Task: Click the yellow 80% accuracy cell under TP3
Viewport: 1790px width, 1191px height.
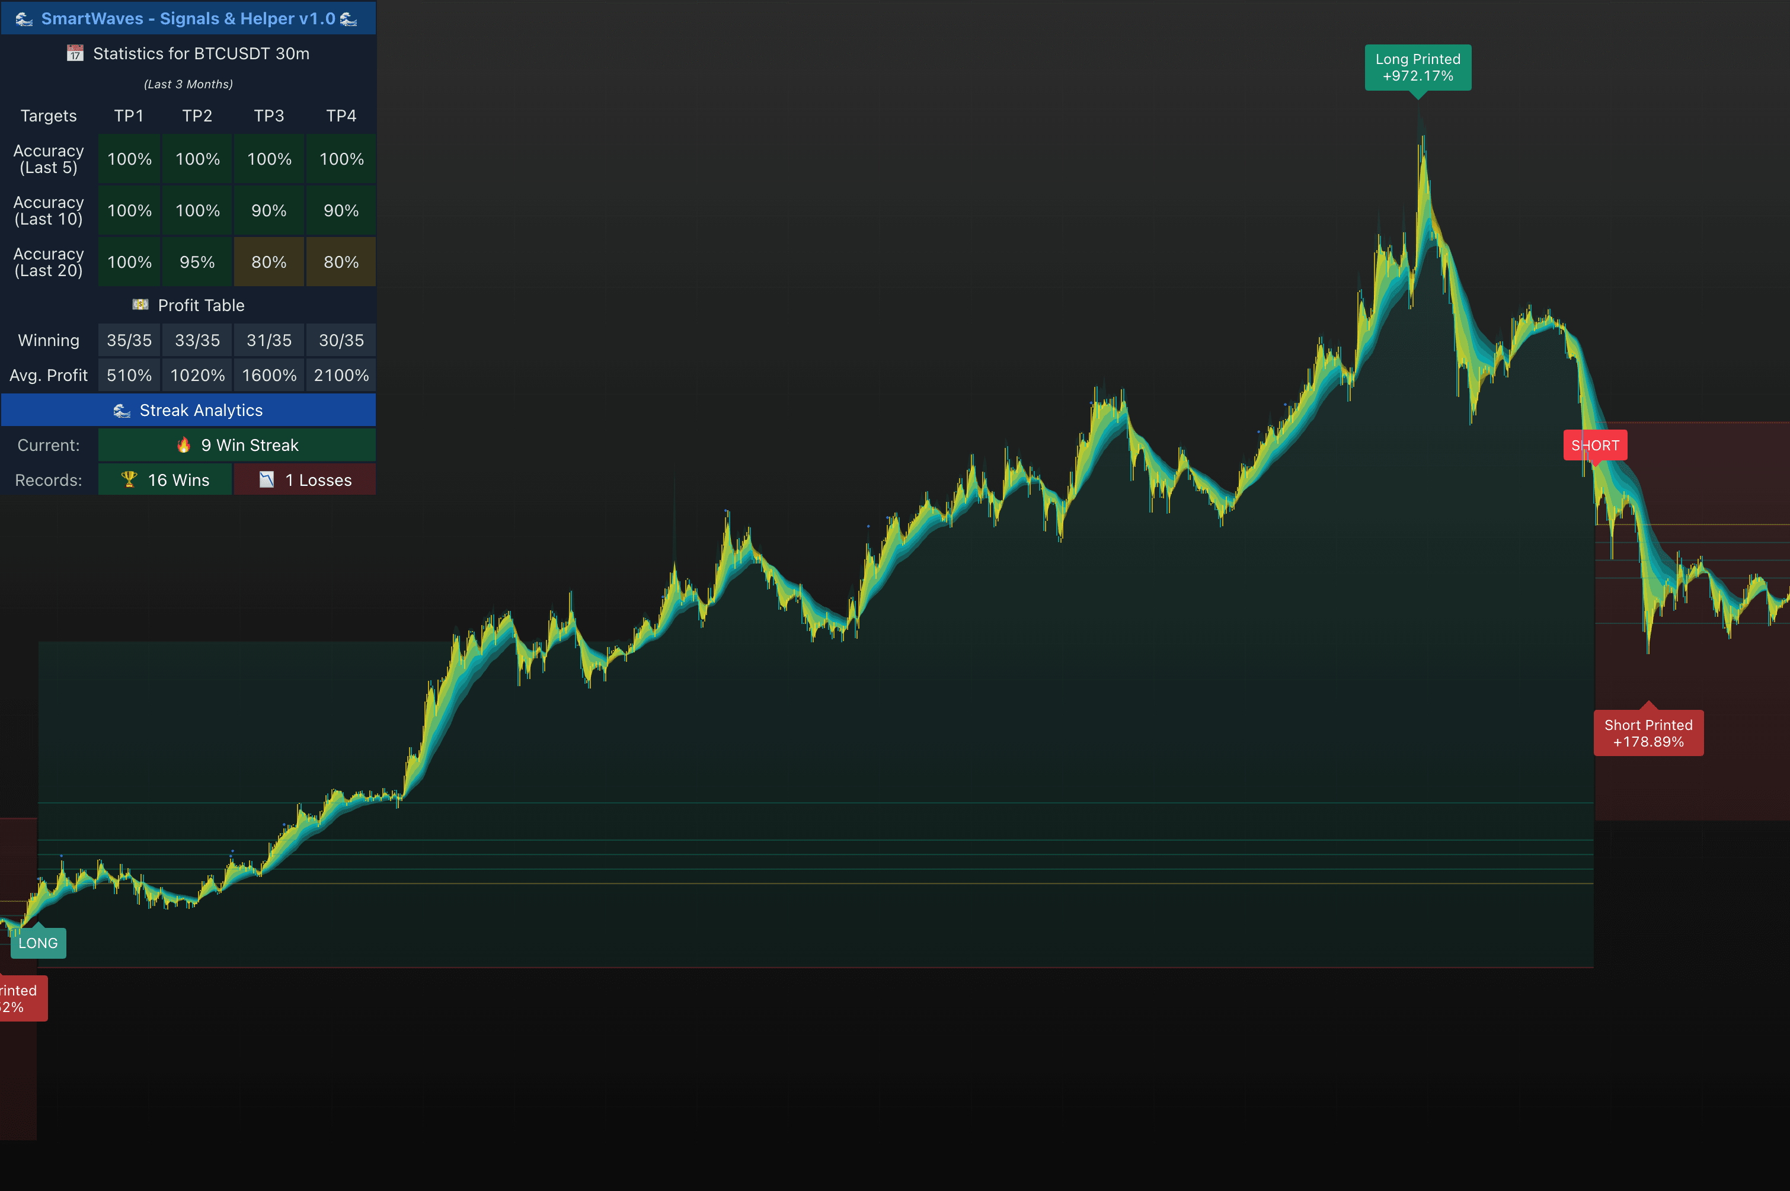Action: click(x=268, y=261)
